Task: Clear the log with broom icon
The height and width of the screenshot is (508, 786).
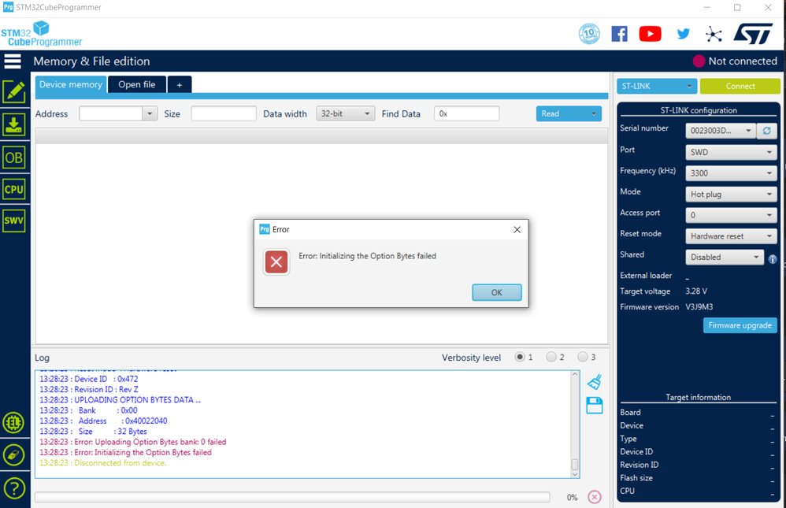Action: pyautogui.click(x=595, y=382)
